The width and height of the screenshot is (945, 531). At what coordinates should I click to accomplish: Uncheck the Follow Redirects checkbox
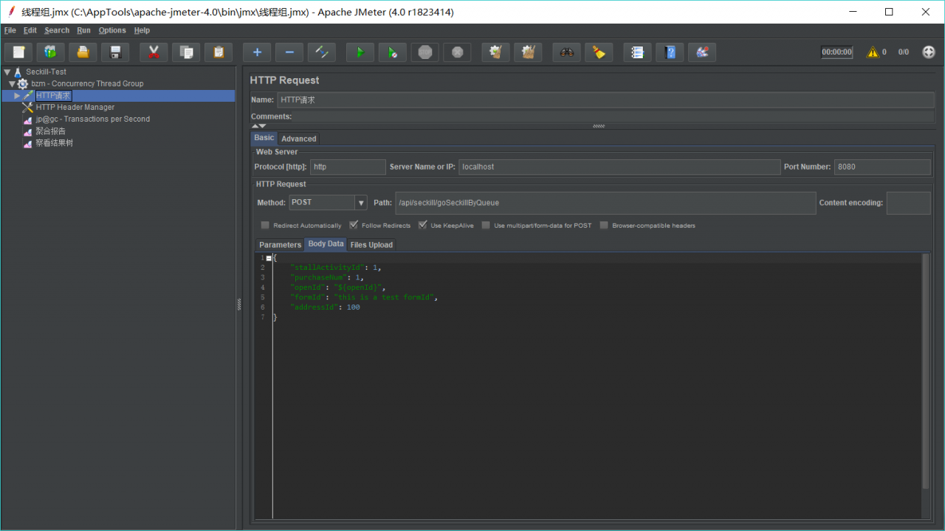[x=354, y=226]
